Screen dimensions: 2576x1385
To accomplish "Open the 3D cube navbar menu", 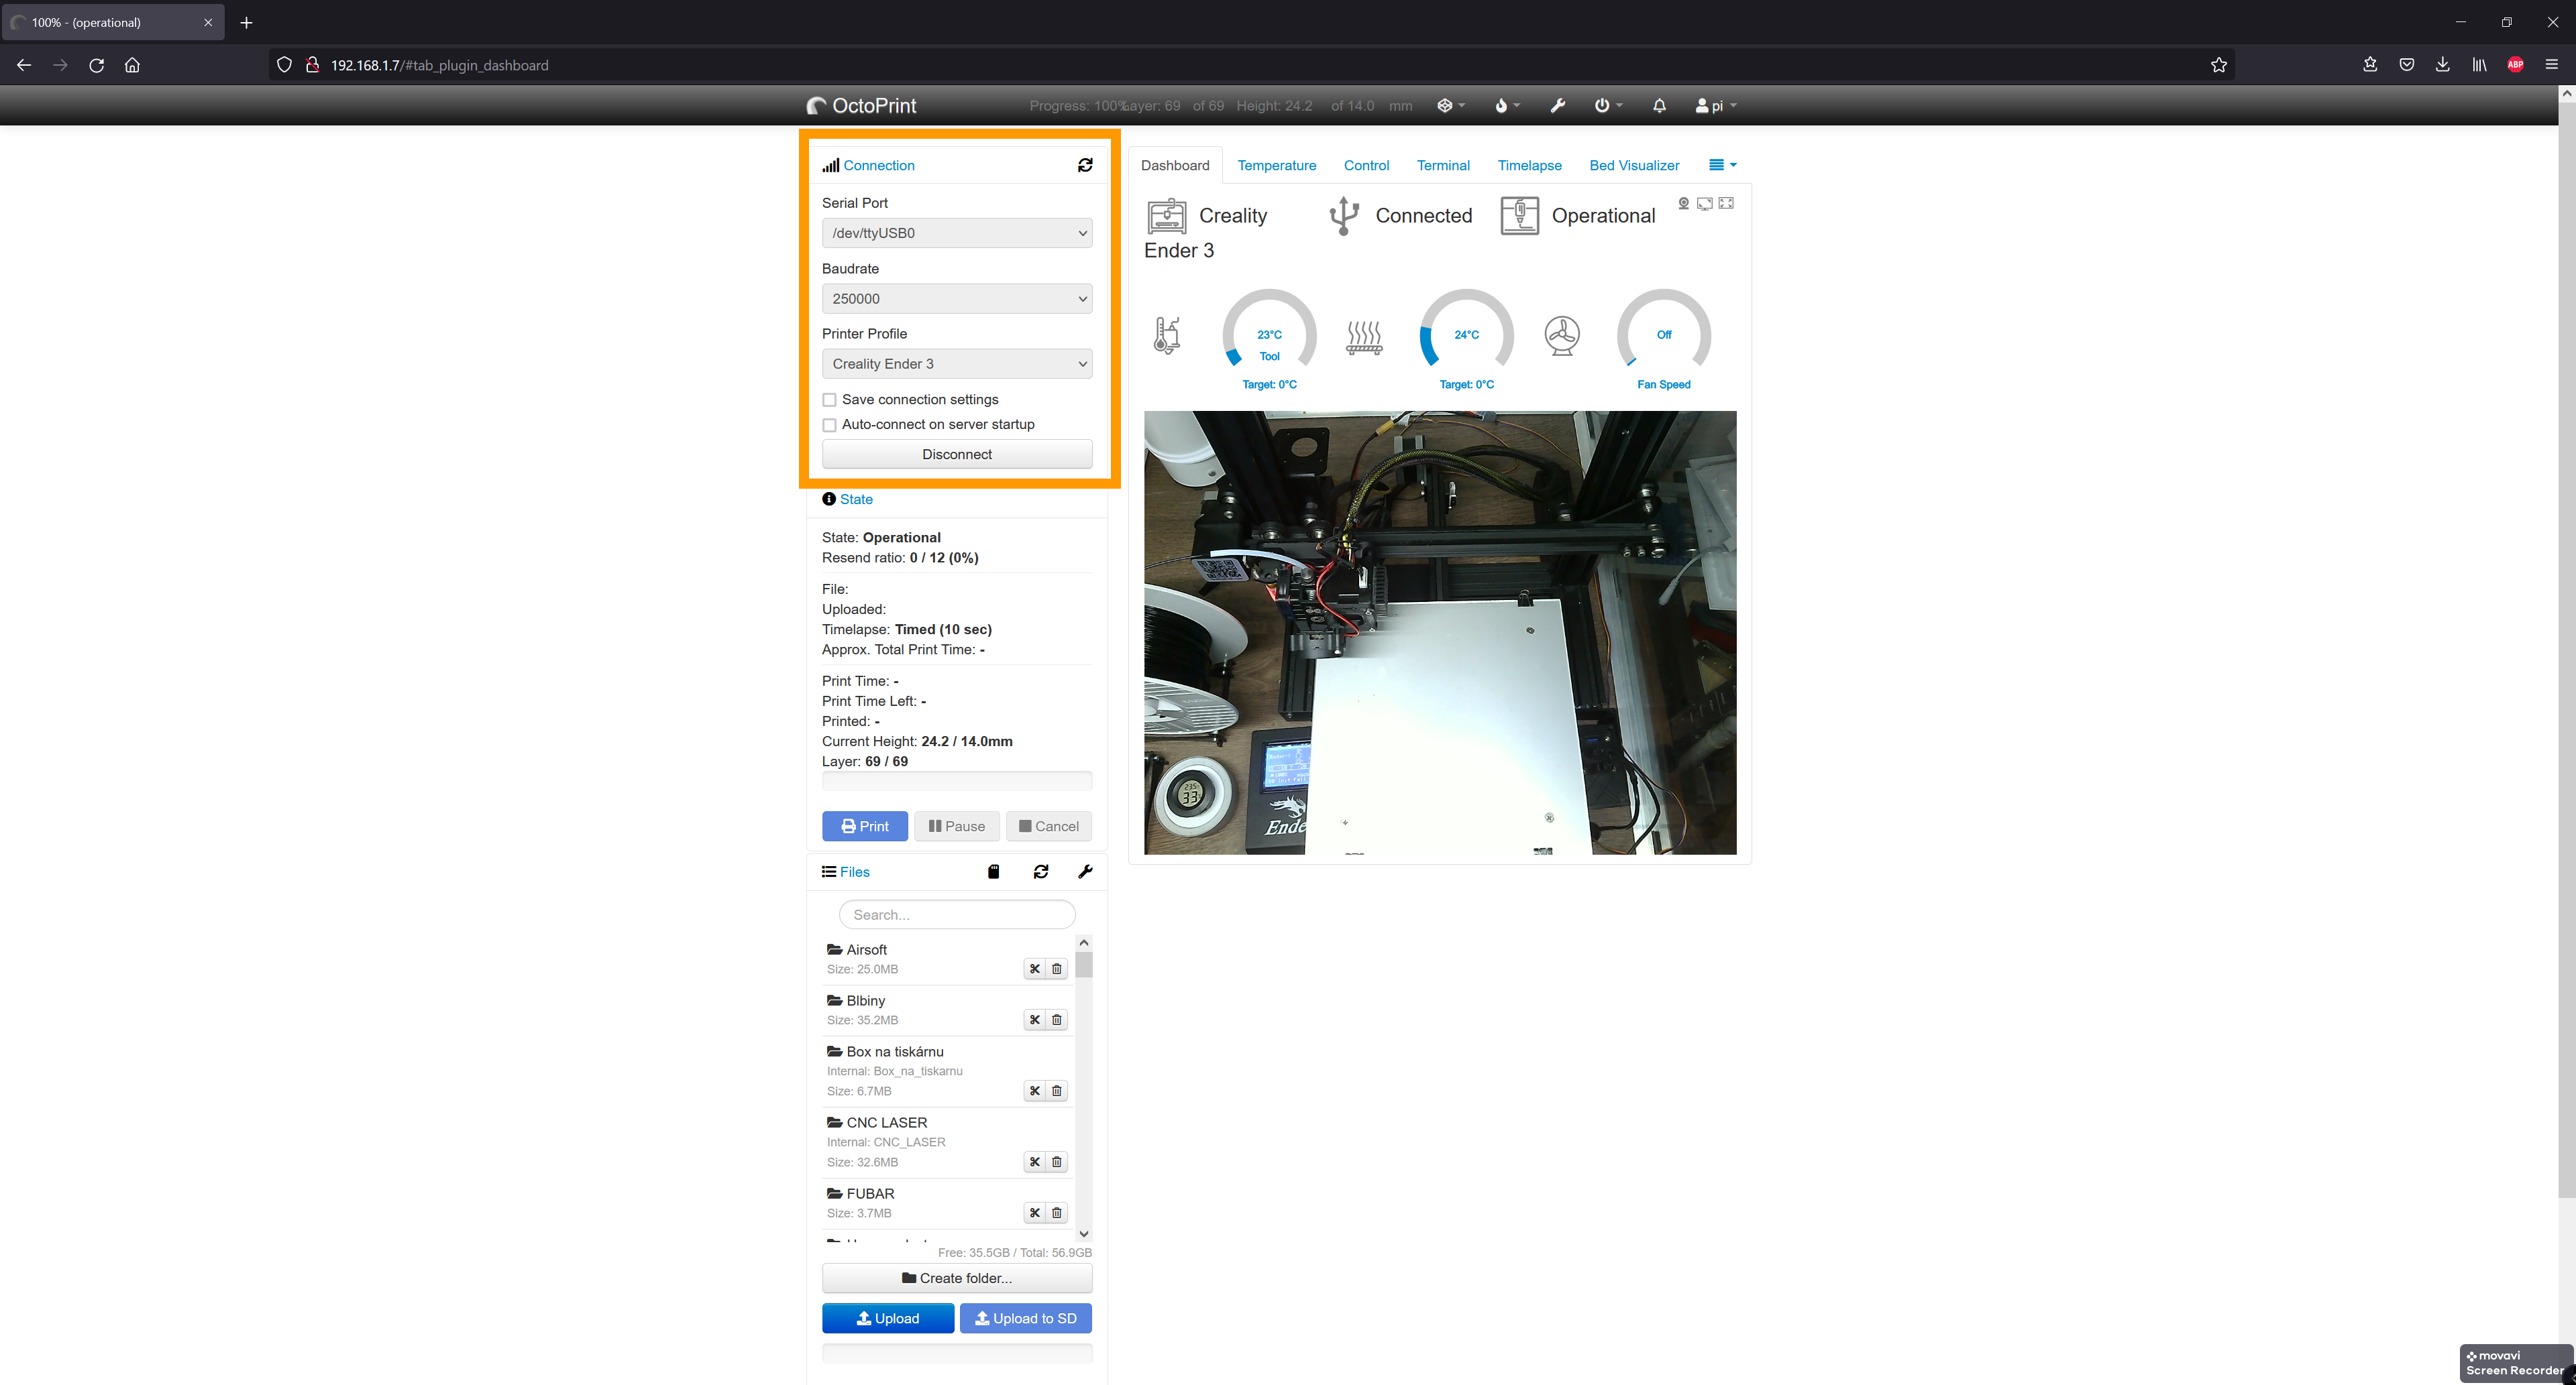I will pyautogui.click(x=1451, y=106).
